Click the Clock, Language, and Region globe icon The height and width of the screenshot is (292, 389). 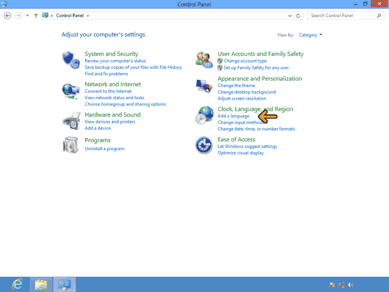click(204, 115)
